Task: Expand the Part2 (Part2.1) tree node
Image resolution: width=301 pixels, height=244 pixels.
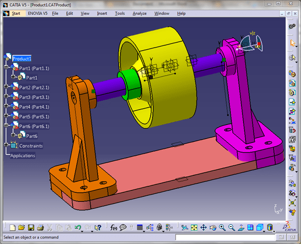Action: pos(7,88)
